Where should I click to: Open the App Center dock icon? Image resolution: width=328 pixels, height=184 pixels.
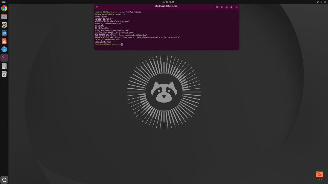pos(4,41)
